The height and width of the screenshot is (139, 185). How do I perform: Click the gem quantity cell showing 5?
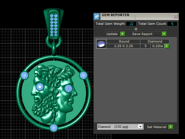pos(145,46)
